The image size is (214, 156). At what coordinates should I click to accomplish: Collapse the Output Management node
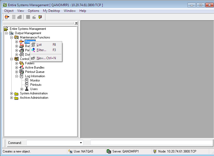[6, 33]
